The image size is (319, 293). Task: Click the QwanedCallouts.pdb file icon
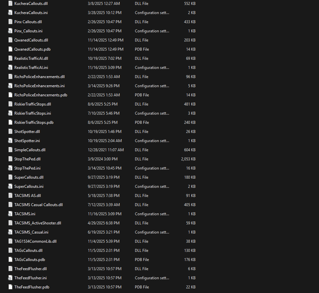point(11,49)
